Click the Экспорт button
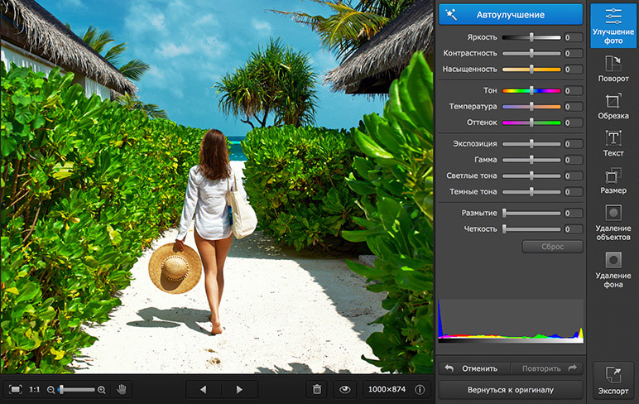 pos(613,380)
